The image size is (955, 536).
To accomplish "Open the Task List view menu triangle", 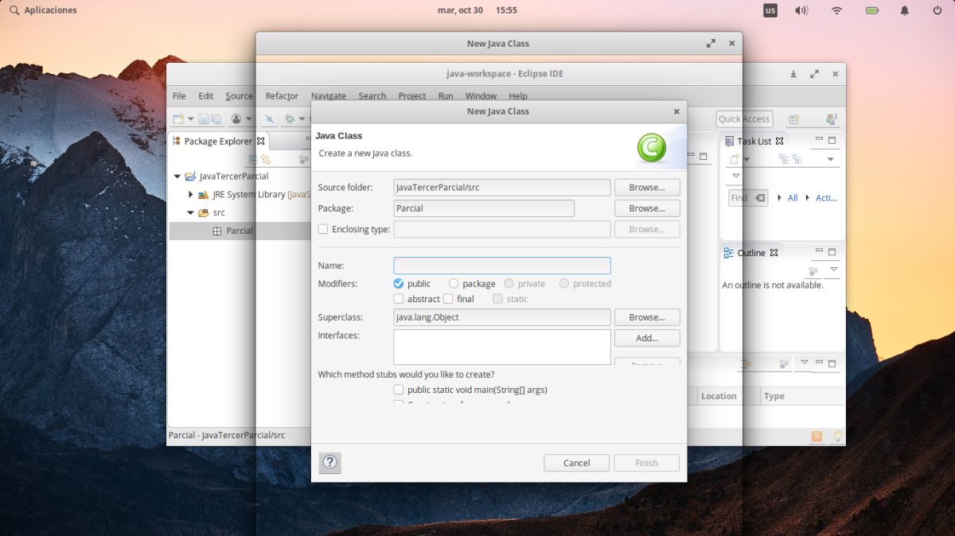I will (735, 176).
